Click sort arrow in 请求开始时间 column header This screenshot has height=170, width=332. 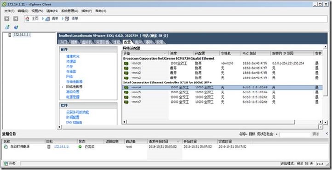[x=178, y=141]
